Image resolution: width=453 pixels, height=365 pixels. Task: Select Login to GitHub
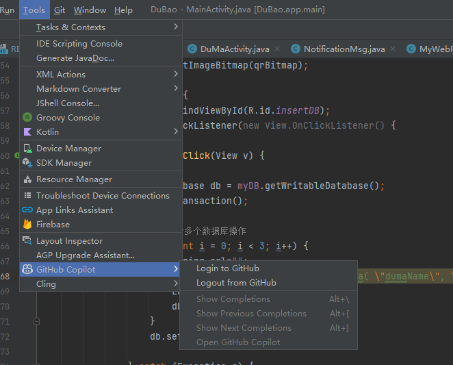[x=268, y=268]
